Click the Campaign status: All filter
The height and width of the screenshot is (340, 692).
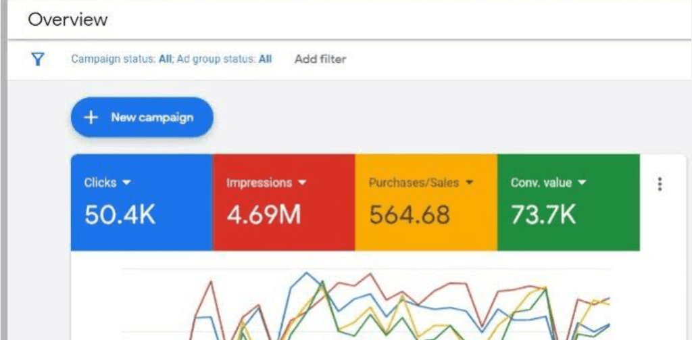(x=122, y=59)
